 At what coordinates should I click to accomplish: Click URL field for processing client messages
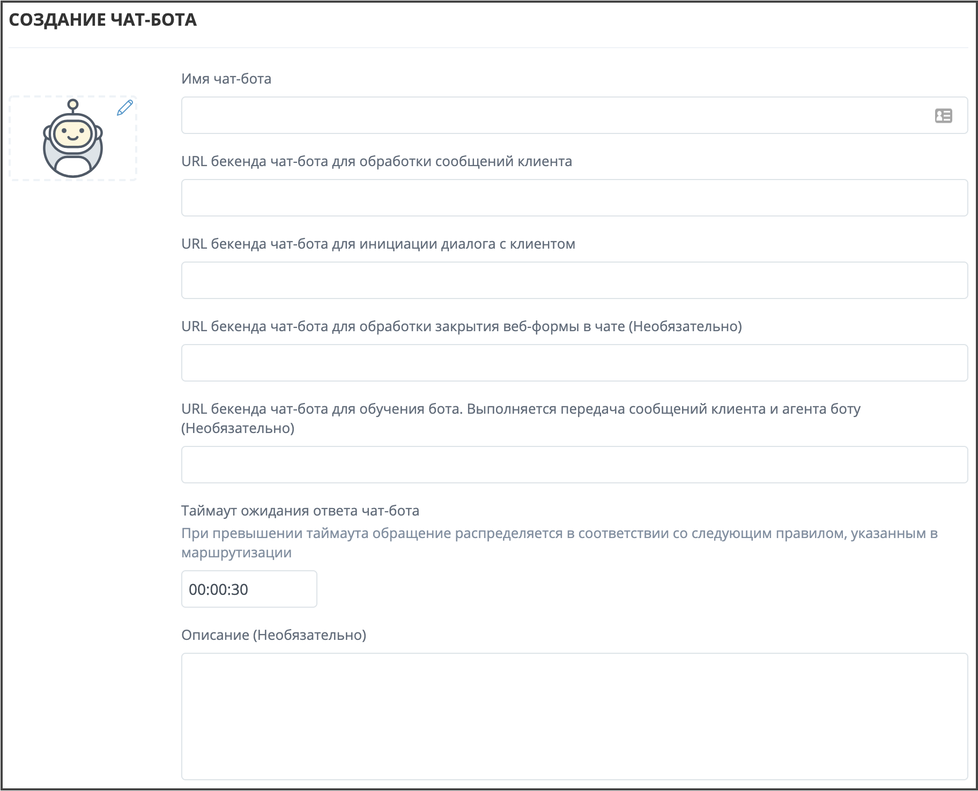[574, 198]
